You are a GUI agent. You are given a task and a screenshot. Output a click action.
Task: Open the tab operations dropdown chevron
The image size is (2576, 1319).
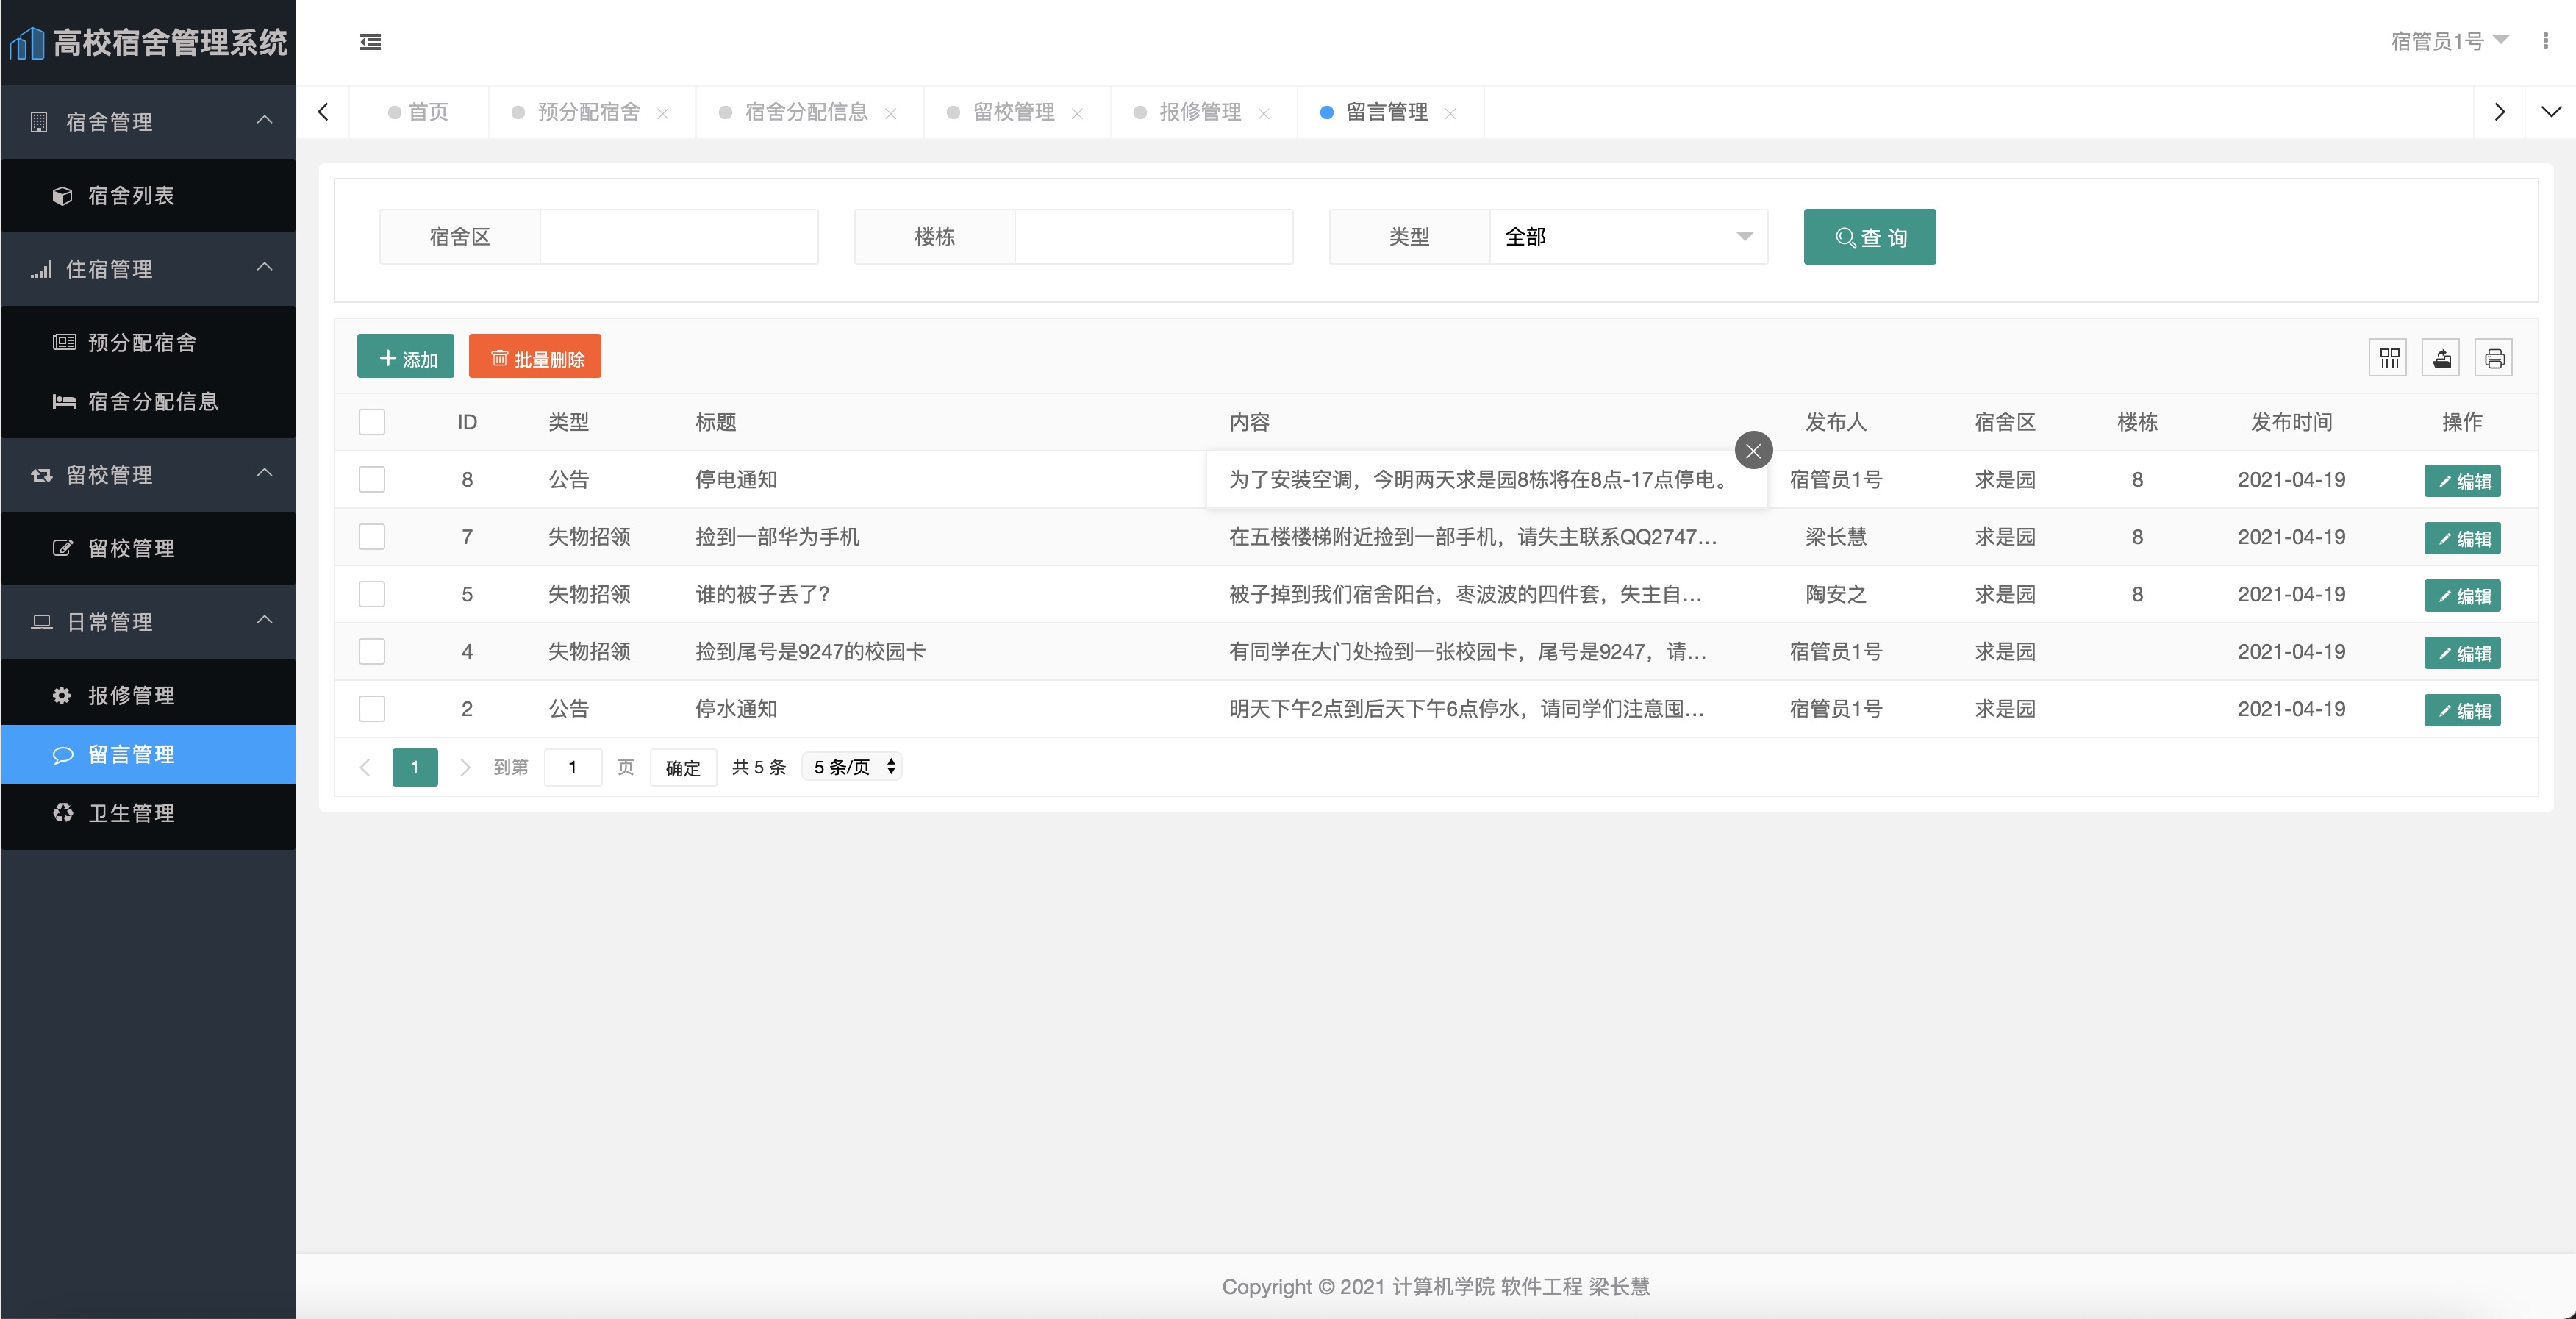tap(2551, 112)
